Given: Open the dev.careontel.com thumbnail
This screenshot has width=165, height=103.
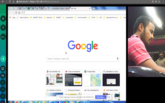Looking at the screenshot, I should coord(54,78).
